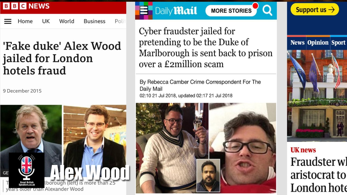This screenshot has height=195, width=347.
Task: Click the small inset mugshot photo
Action: coord(208,175)
